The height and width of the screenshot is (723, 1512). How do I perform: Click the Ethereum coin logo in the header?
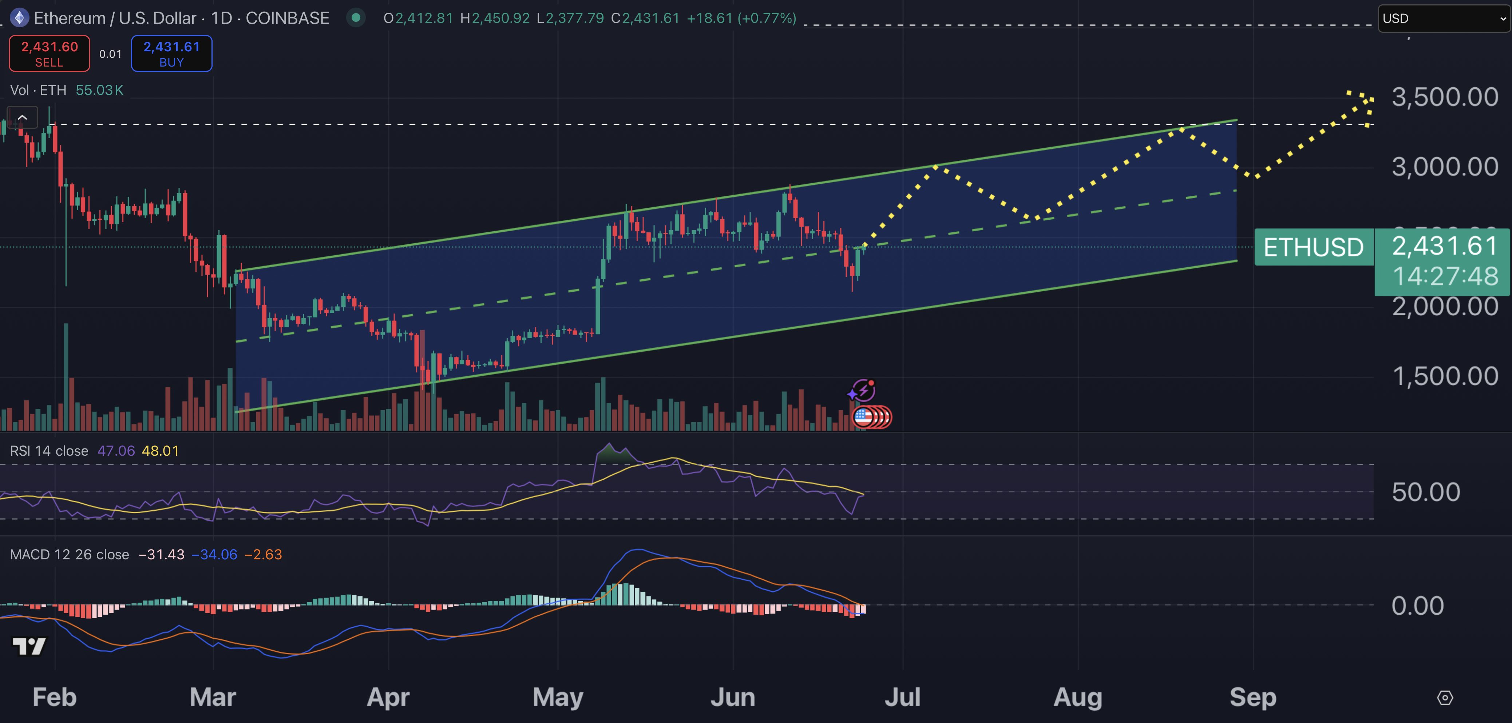[x=20, y=17]
